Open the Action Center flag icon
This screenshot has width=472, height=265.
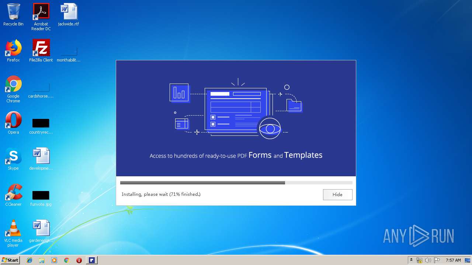437,260
